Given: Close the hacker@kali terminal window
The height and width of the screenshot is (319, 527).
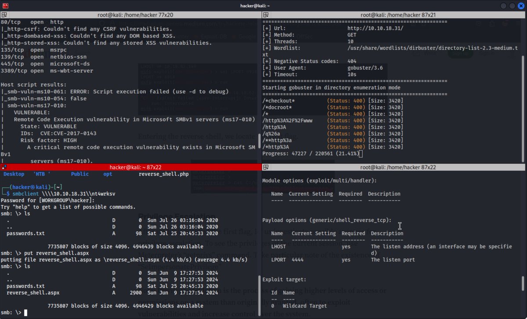Looking at the screenshot, I should [x=521, y=5].
